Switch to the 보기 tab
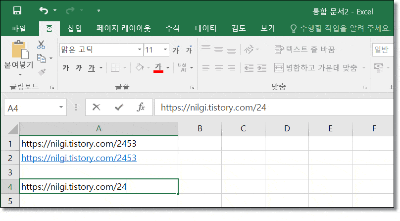This screenshot has width=400, height=221. (268, 28)
